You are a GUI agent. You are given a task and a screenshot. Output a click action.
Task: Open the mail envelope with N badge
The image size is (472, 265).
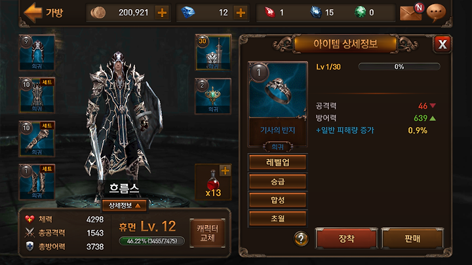pyautogui.click(x=411, y=12)
